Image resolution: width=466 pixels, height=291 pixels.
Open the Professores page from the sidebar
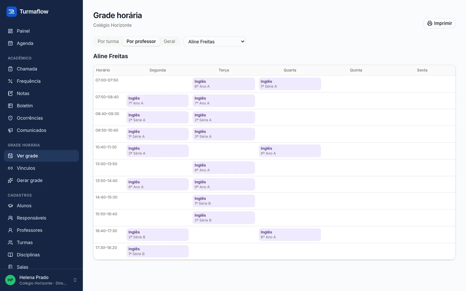tap(41, 230)
